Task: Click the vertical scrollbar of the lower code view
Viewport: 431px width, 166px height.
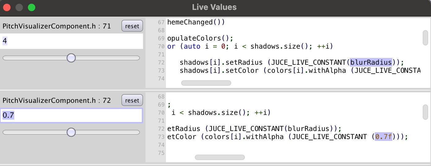Action: [x=425, y=112]
